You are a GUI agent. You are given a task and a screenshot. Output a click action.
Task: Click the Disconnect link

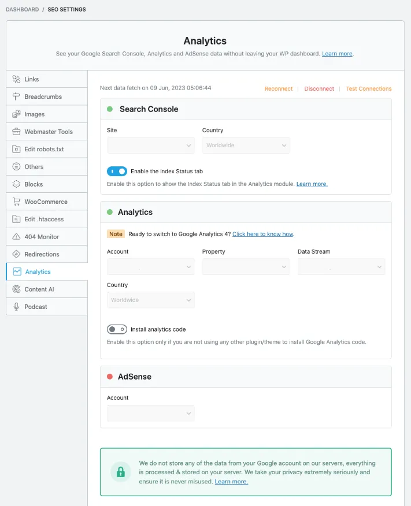[319, 89]
